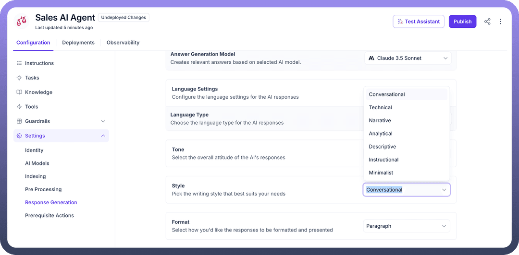
Task: Open Pre Processing settings page
Action: (x=43, y=189)
